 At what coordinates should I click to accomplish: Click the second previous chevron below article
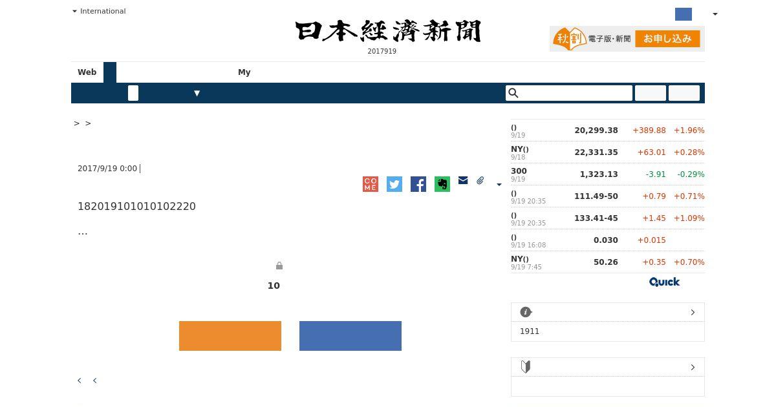point(94,381)
